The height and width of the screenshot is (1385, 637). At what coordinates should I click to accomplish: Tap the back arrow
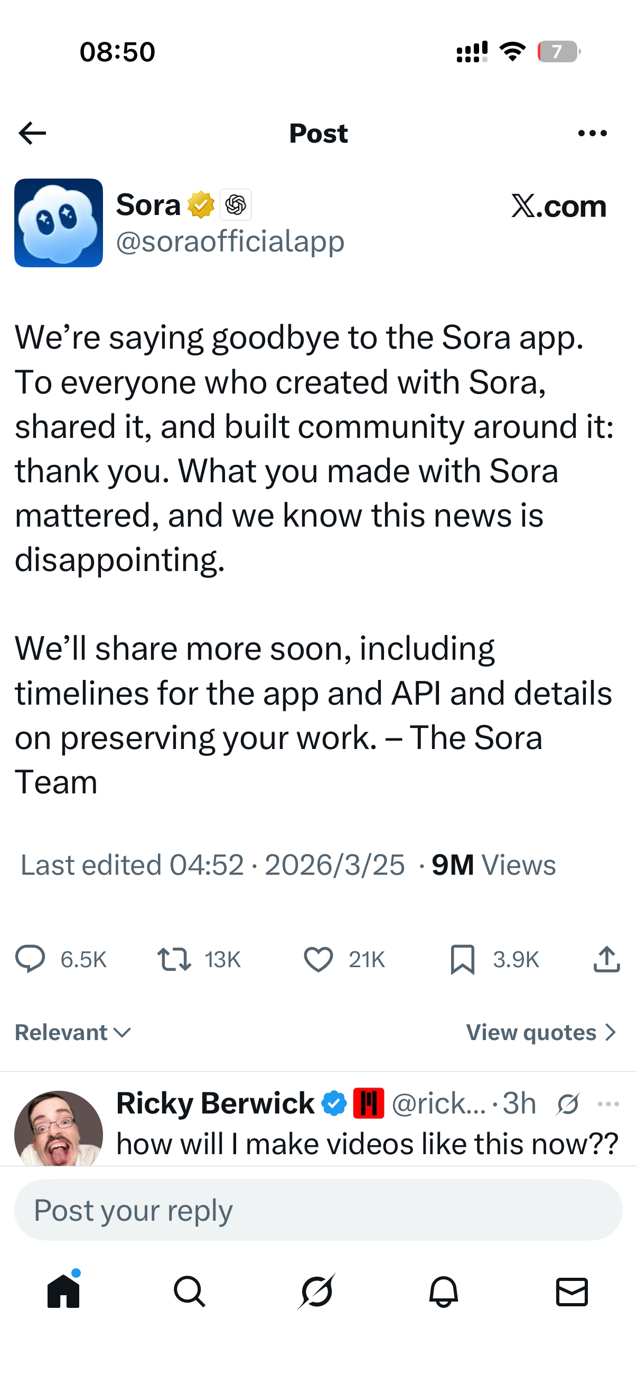[x=32, y=133]
